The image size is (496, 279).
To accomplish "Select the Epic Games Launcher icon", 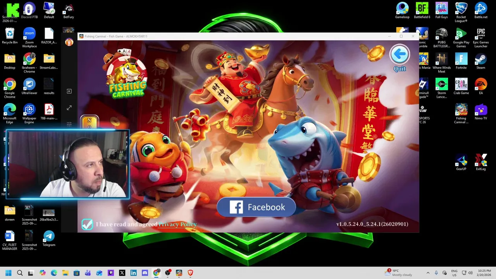I will pos(481,38).
